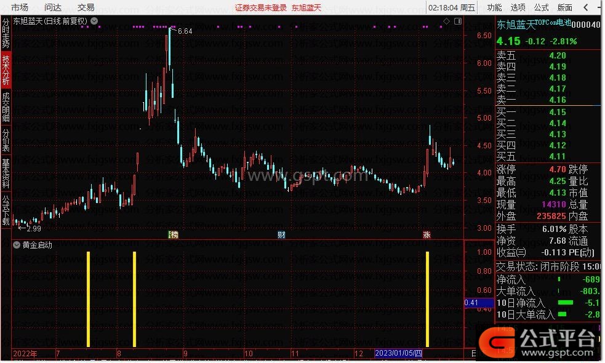
Task: Select the 买四 row at 4.12
Action: tap(548, 145)
